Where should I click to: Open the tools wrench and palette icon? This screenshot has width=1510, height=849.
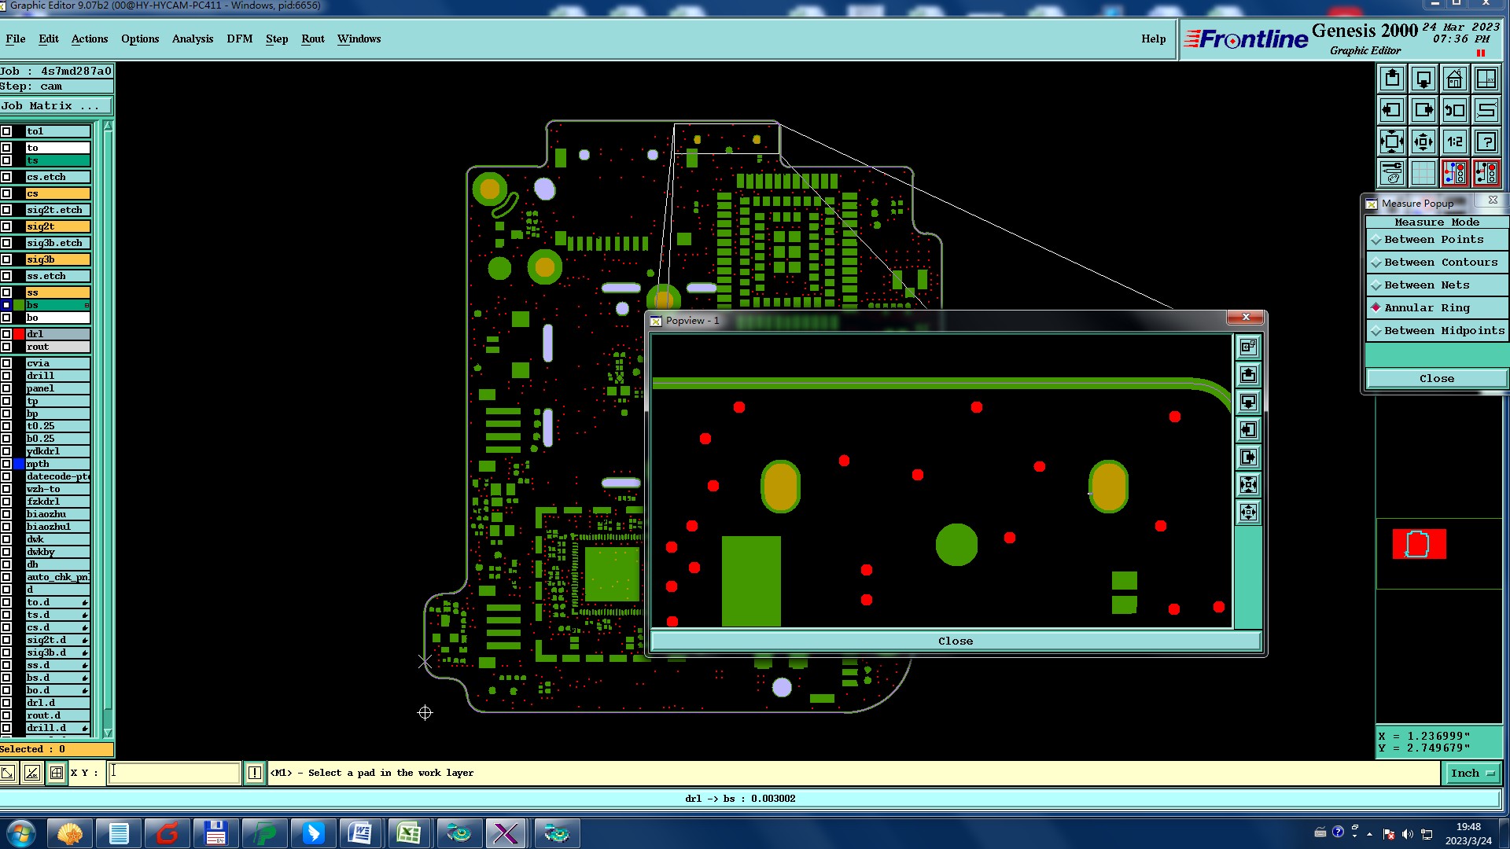click(x=1392, y=172)
